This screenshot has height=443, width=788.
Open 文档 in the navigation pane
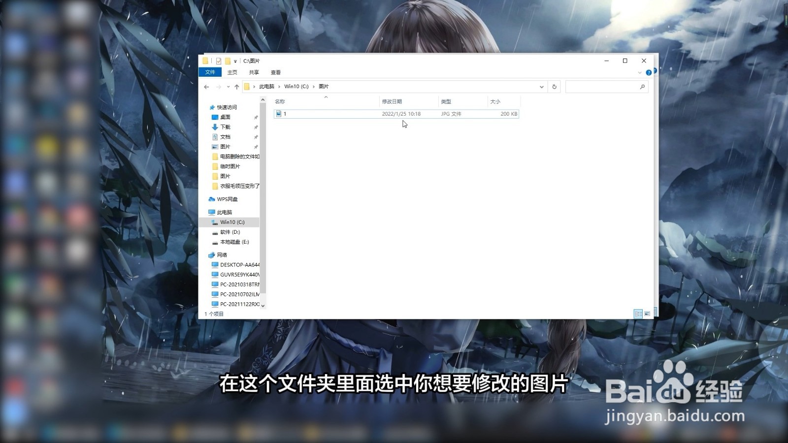(225, 137)
